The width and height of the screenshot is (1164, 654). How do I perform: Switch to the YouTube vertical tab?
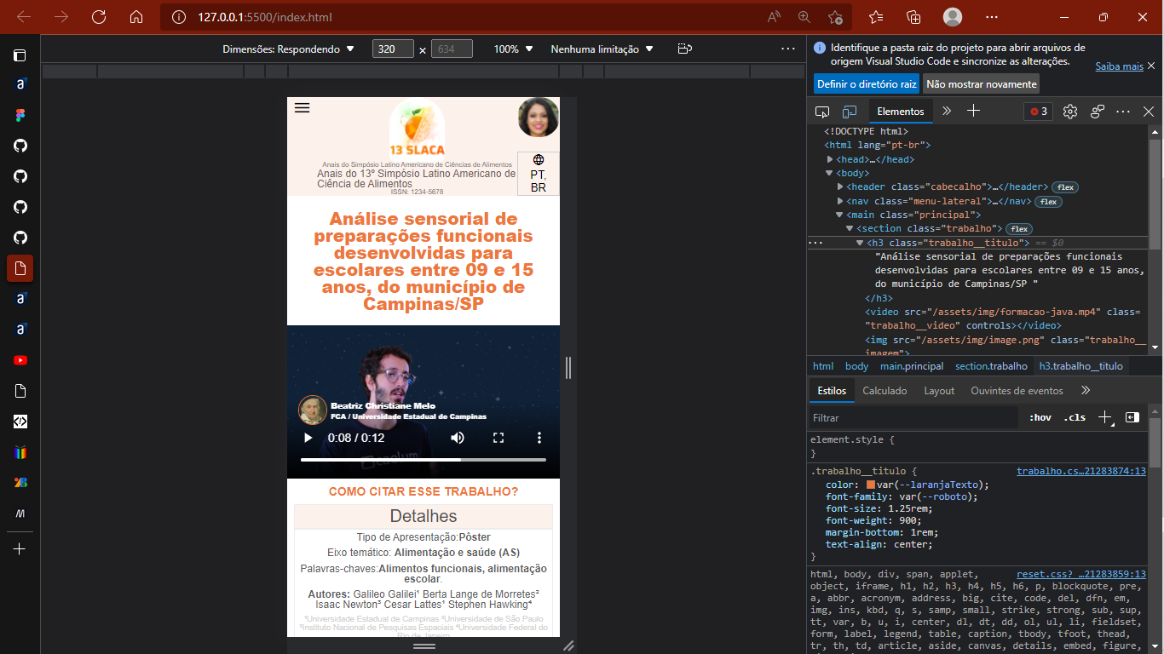tap(20, 360)
